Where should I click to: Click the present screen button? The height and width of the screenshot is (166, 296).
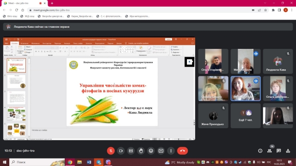pos(161,151)
